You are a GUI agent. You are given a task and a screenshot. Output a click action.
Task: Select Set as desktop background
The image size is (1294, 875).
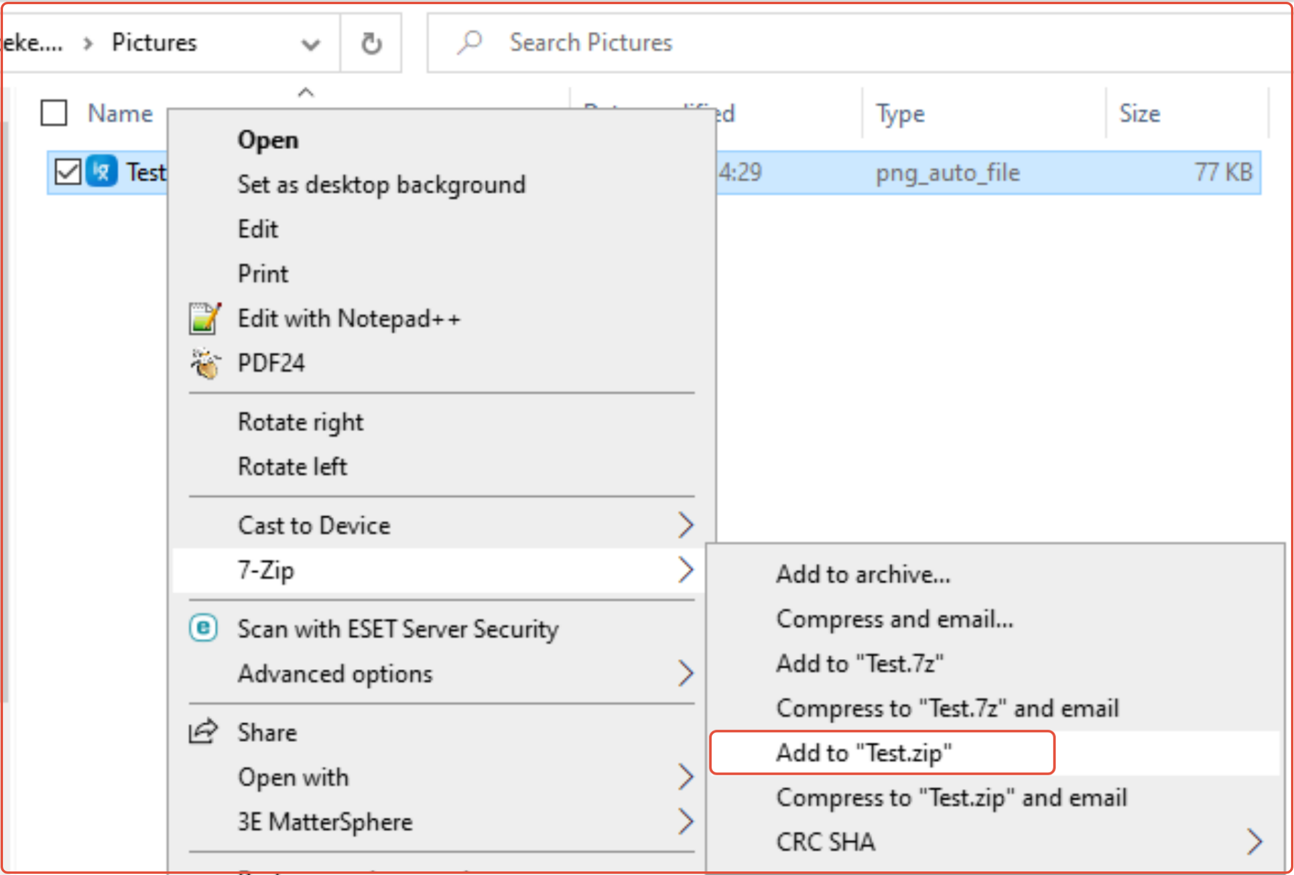click(x=381, y=185)
